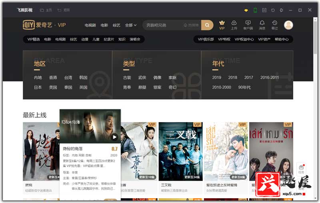Open the 爱在旅途之反转爱情 title link
Image resolution: width=320 pixels, height=203 pixels.
tap(222, 185)
